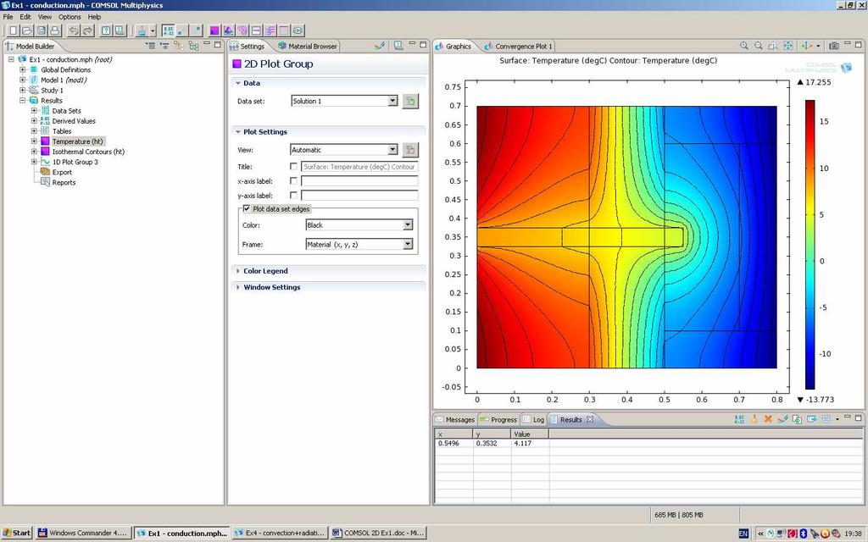The image size is (868, 542).
Task: Open the Edit menu
Action: click(25, 17)
